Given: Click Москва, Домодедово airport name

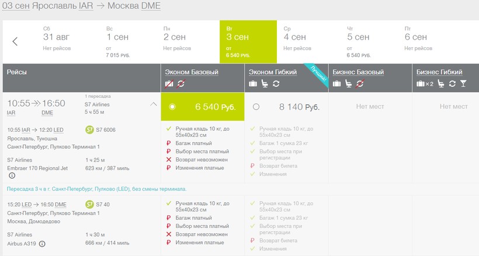Looking at the screenshot, I should (x=34, y=222).
